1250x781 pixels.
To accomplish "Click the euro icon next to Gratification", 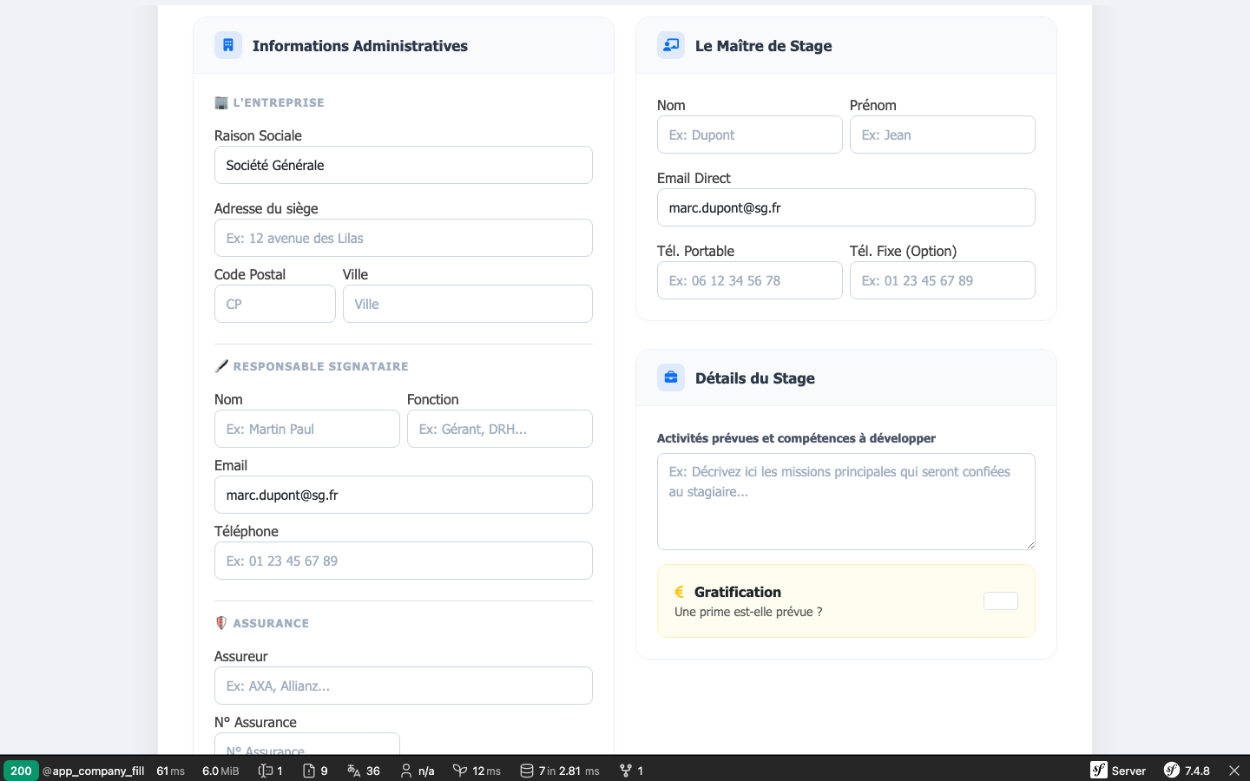I will point(680,592).
